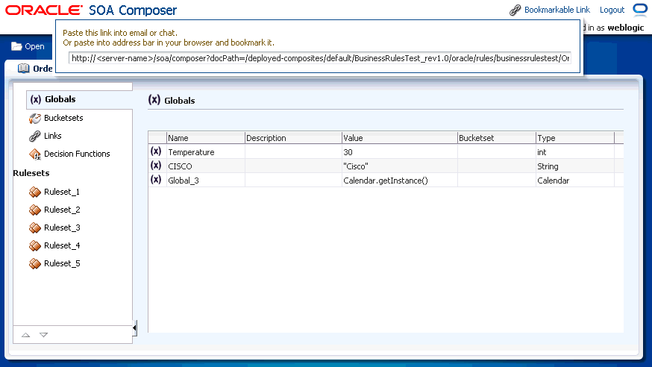Image resolution: width=652 pixels, height=367 pixels.
Task: Click the Ruleset_3 icon
Action: pyautogui.click(x=35, y=228)
